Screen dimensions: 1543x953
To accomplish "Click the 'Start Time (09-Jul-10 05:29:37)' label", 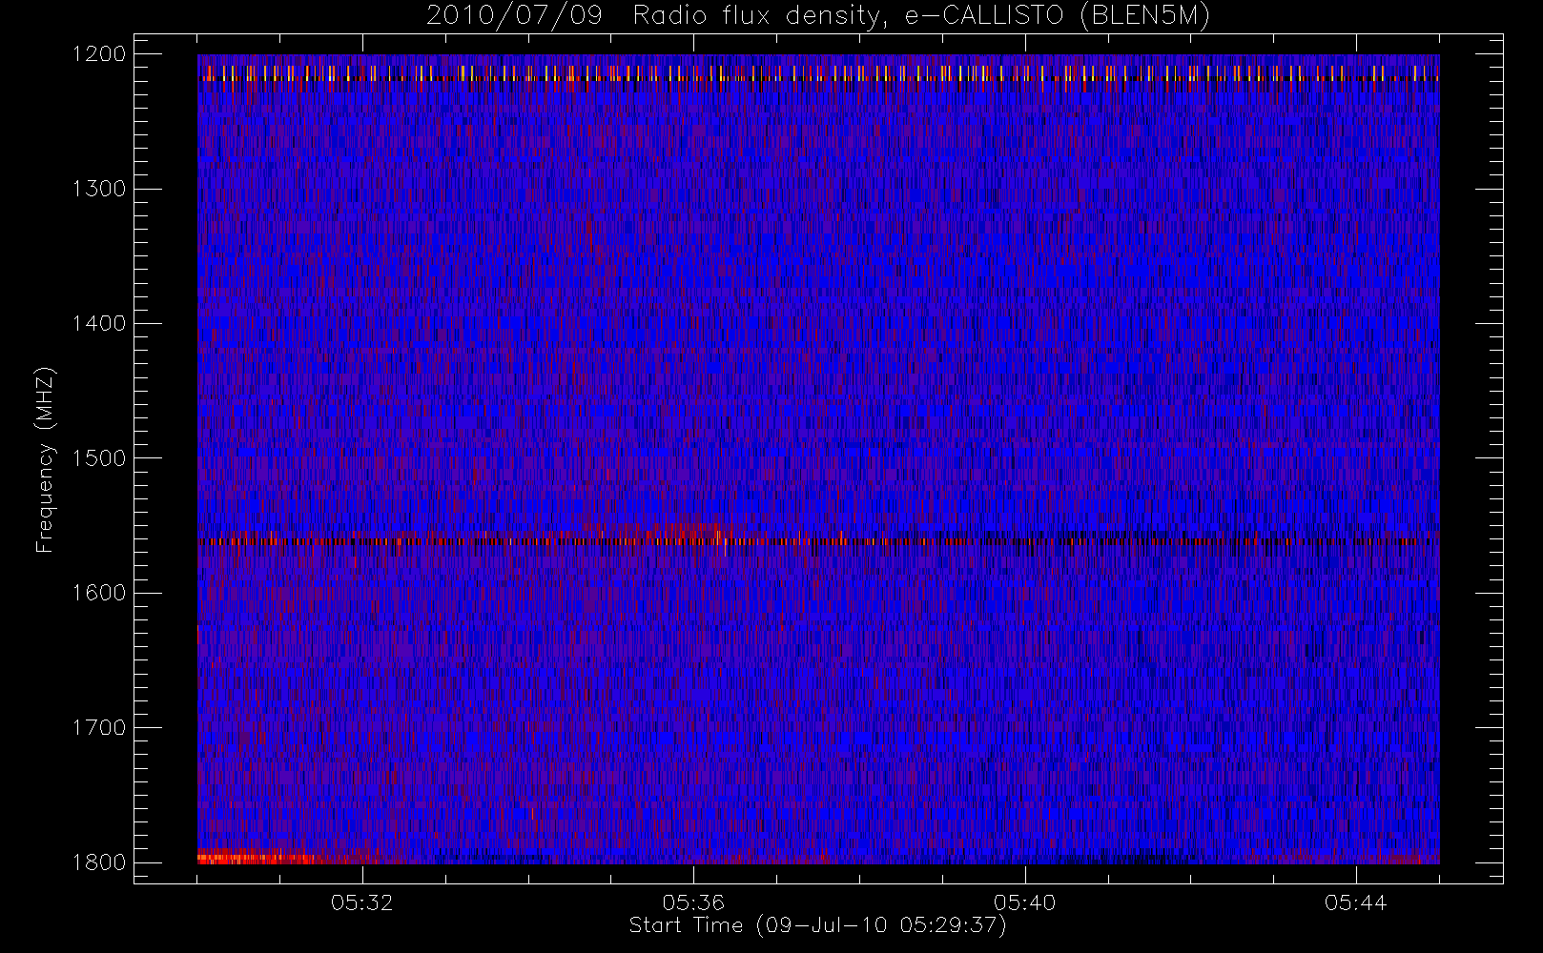I will [x=817, y=925].
